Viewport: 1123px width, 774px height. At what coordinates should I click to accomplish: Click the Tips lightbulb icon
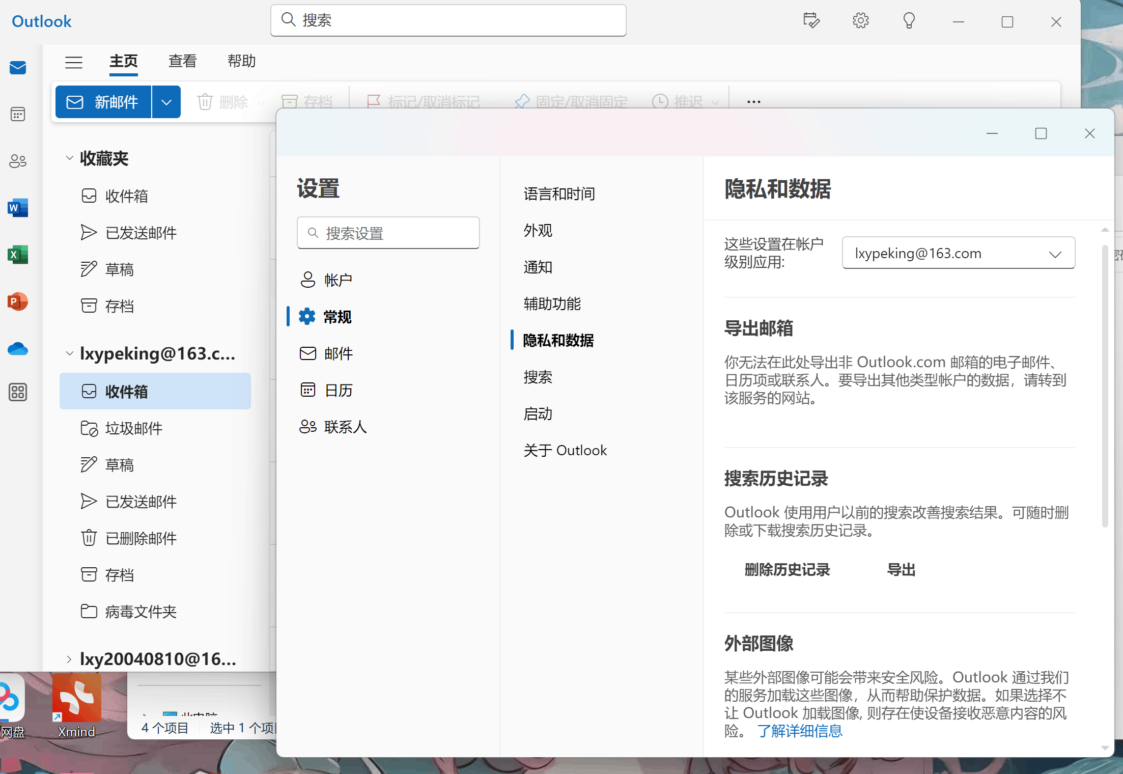point(909,21)
